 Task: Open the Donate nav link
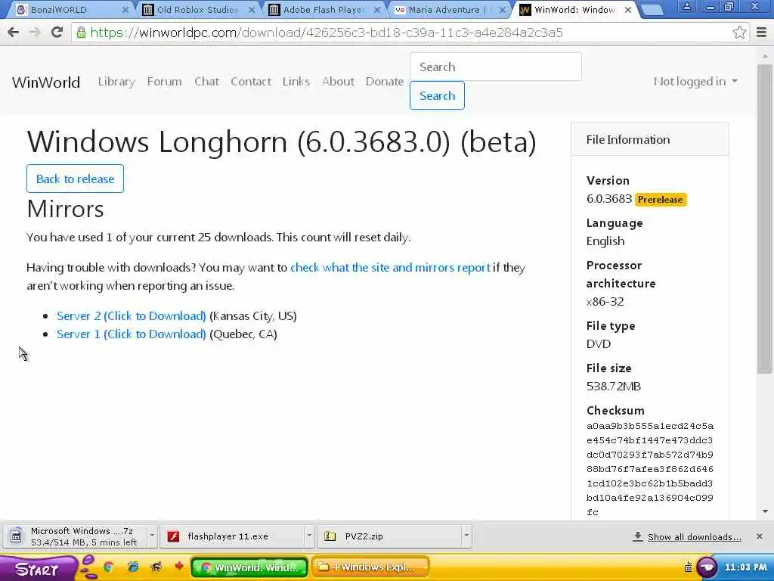pyautogui.click(x=385, y=82)
